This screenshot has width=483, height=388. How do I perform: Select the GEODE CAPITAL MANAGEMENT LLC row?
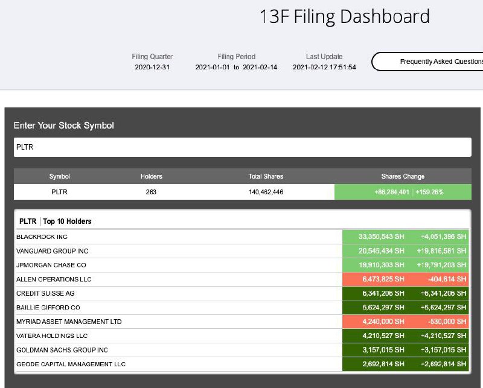tap(243, 364)
